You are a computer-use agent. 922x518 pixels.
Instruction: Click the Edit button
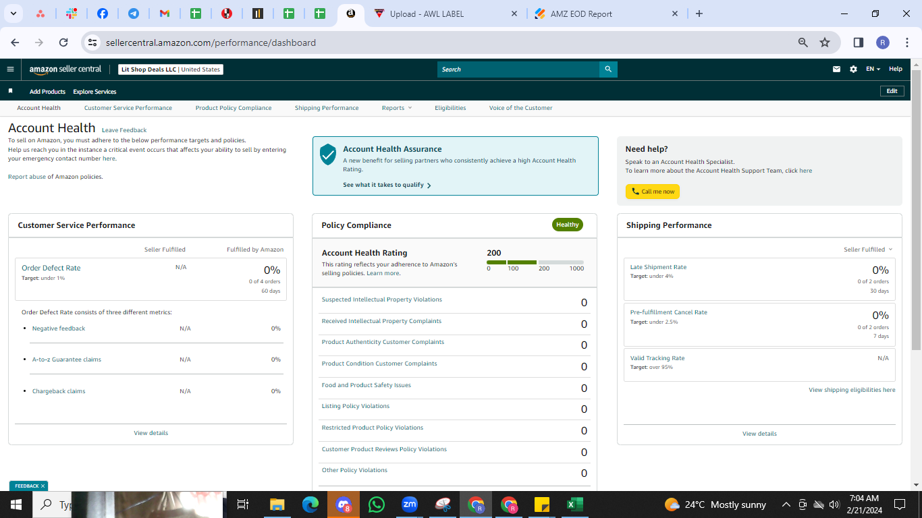pos(892,91)
